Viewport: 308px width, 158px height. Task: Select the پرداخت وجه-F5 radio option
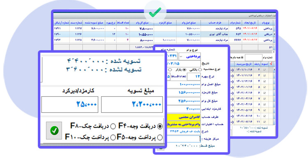coord(160,137)
